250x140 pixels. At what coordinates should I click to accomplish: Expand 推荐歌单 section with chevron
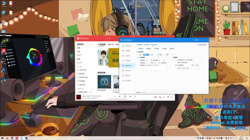click(107, 73)
